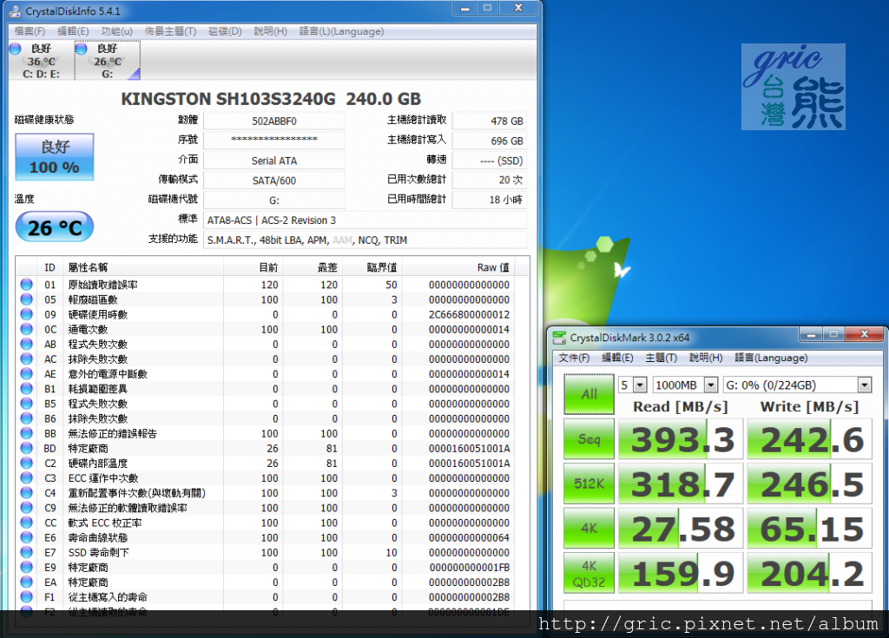Image resolution: width=889 pixels, height=638 pixels.
Task: Start the 4K benchmark test
Action: [589, 529]
